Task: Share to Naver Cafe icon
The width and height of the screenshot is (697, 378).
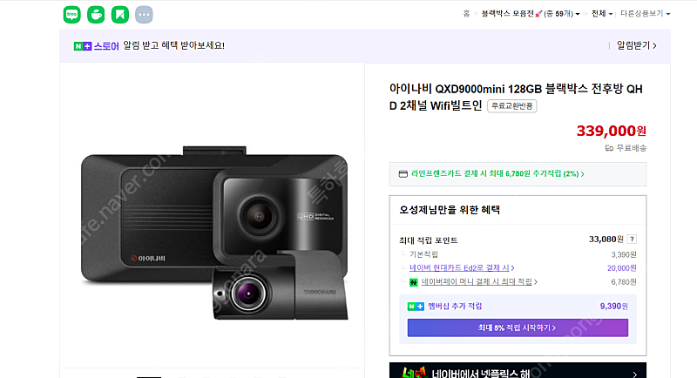Action: (96, 15)
